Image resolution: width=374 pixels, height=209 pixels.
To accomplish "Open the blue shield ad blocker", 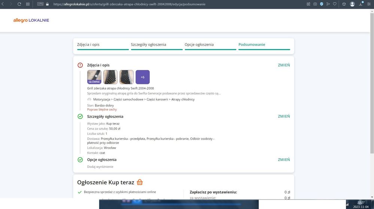I will click(x=322, y=4).
